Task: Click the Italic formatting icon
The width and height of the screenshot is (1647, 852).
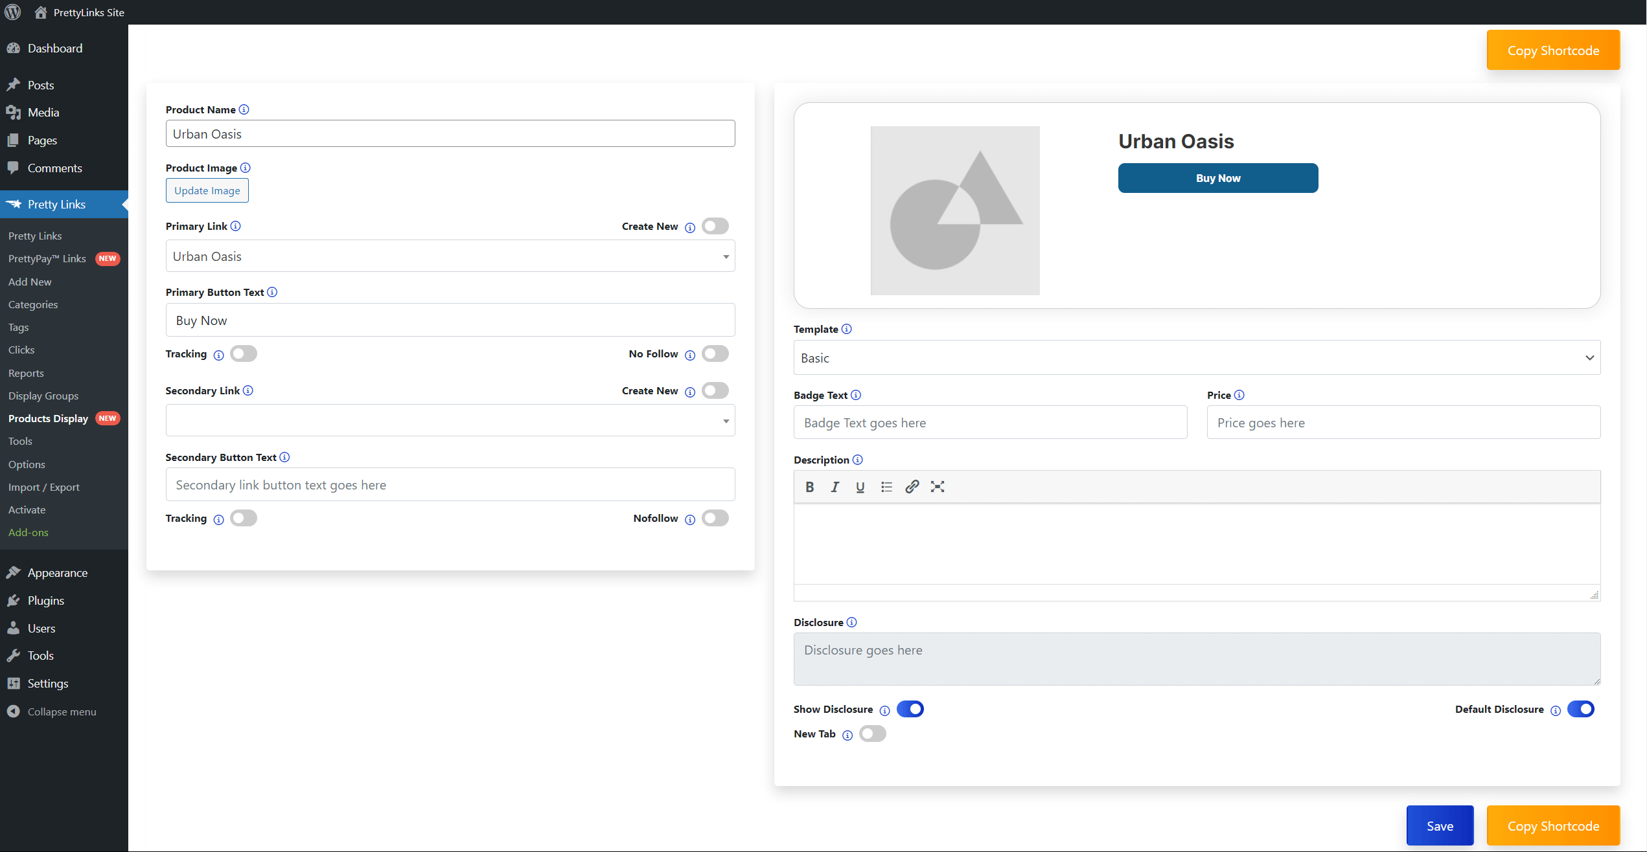Action: [x=835, y=487]
